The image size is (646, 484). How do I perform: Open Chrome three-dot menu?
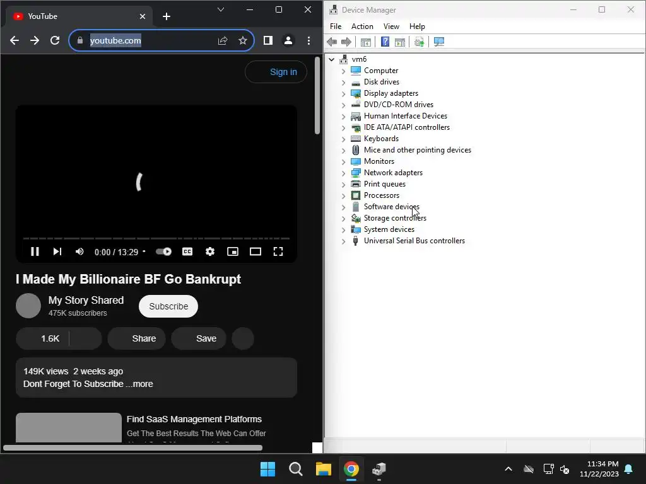click(x=308, y=40)
